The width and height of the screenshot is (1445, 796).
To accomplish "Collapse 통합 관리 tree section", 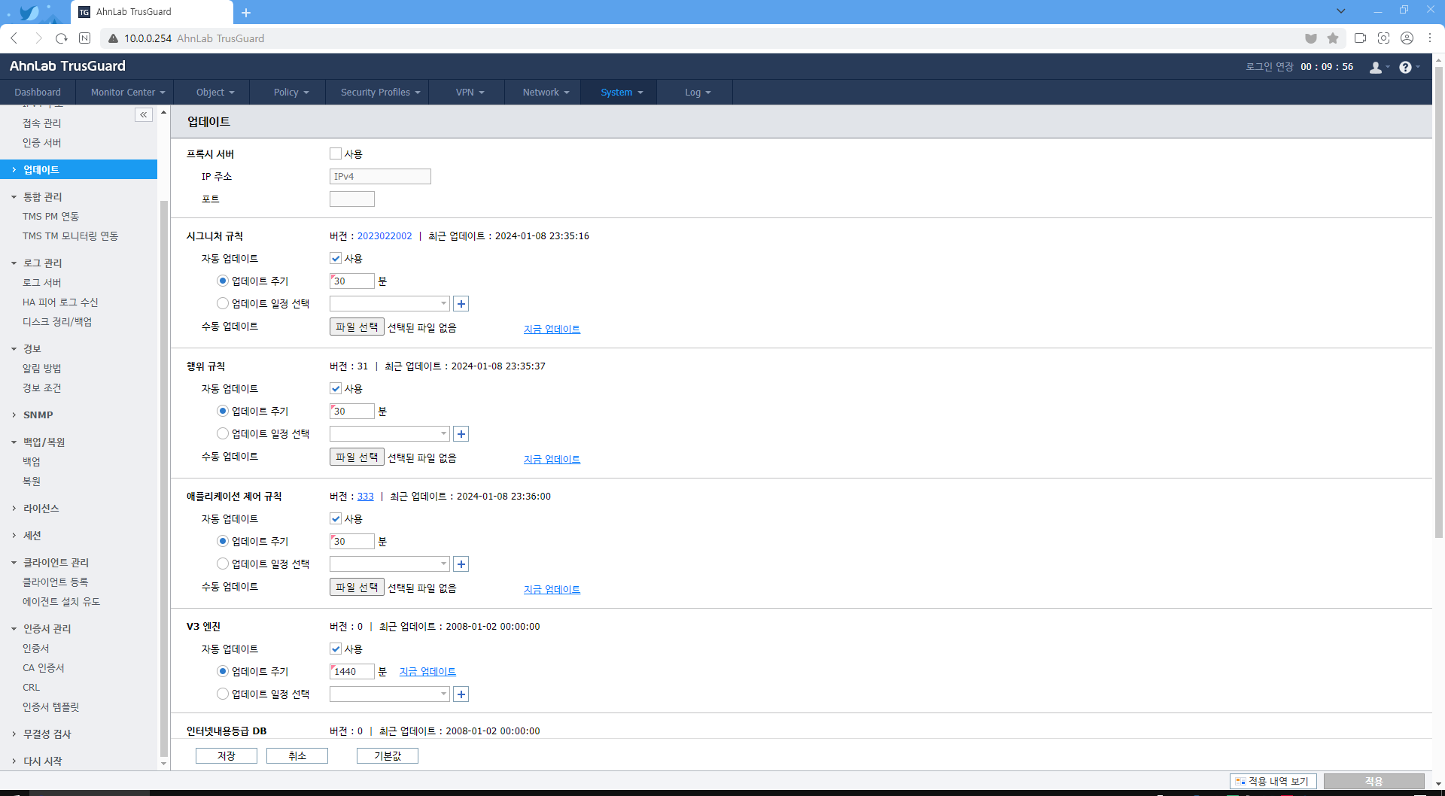I will pos(14,197).
